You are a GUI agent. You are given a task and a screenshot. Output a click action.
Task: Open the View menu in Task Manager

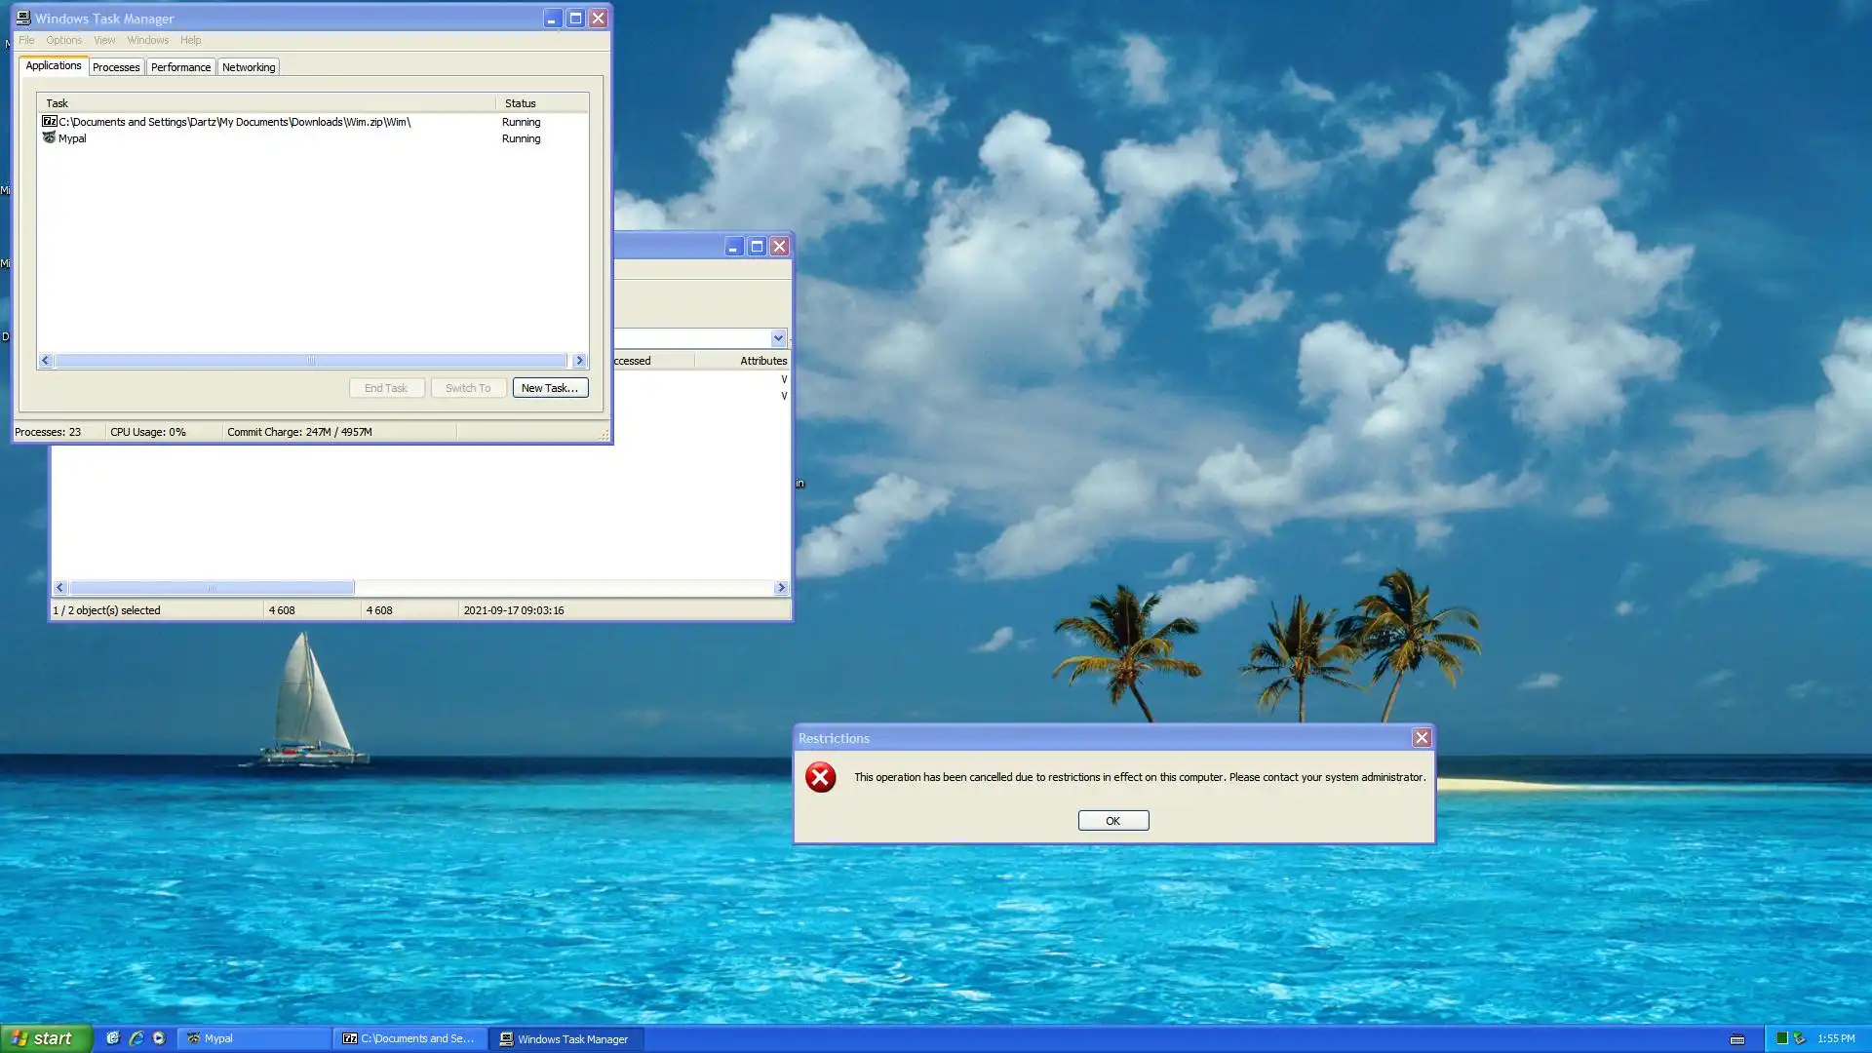point(104,40)
